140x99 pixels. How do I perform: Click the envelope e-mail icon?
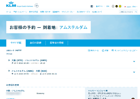pyautogui.click(x=89, y=50)
